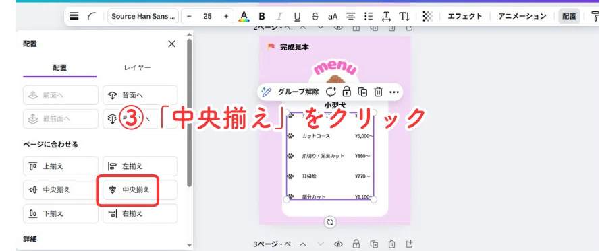The image size is (600, 251).
Task: Open the corner rounding tool
Action: (92, 16)
